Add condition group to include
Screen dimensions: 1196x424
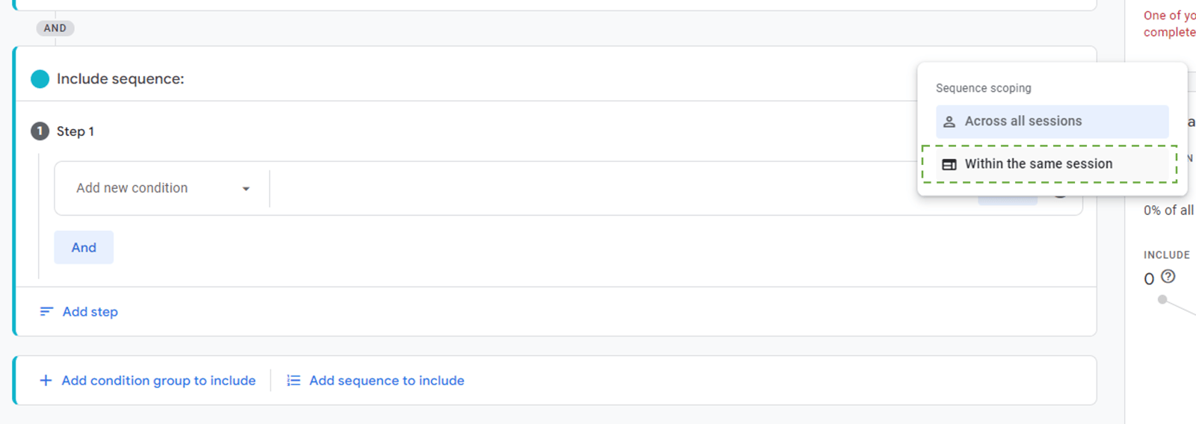(x=158, y=381)
